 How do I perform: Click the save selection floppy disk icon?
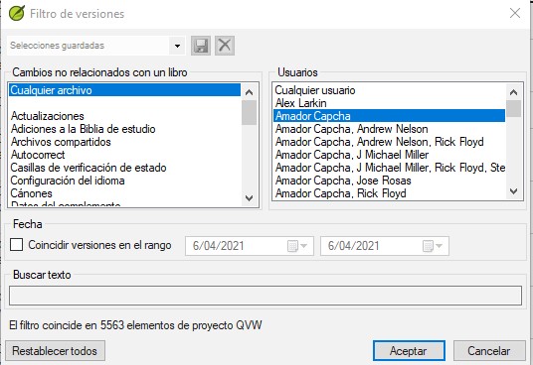pyautogui.click(x=201, y=46)
